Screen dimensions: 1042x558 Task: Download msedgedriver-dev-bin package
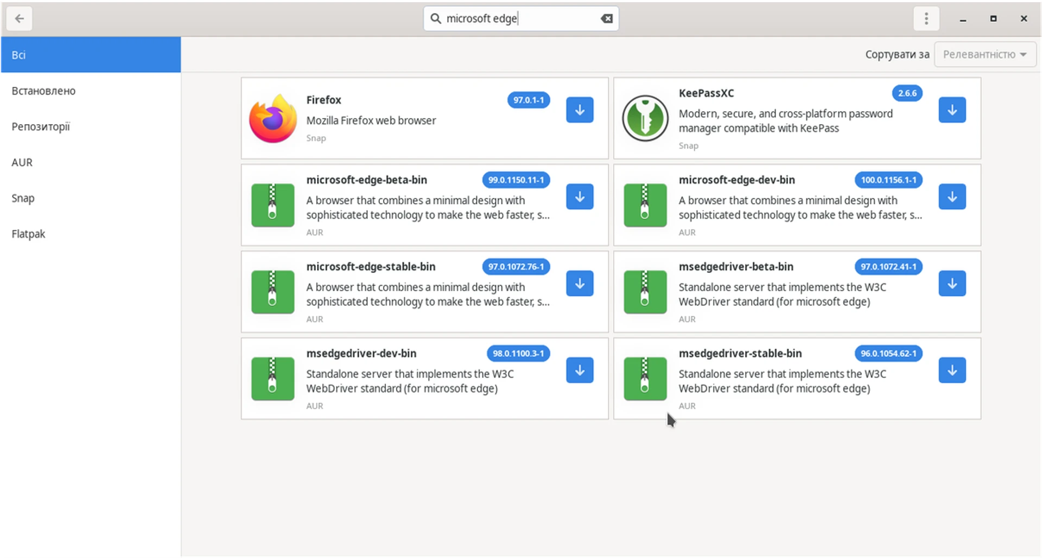tap(580, 370)
